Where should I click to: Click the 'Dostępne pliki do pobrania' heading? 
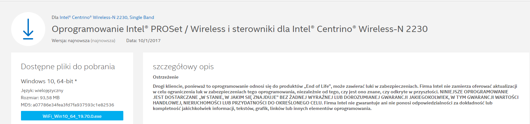[x=68, y=67]
